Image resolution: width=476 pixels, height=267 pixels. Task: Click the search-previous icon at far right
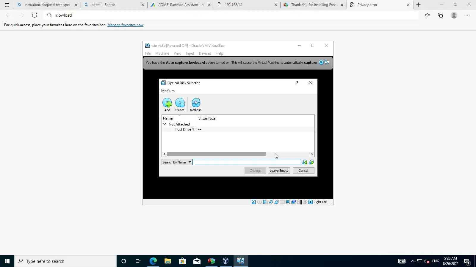311,162
